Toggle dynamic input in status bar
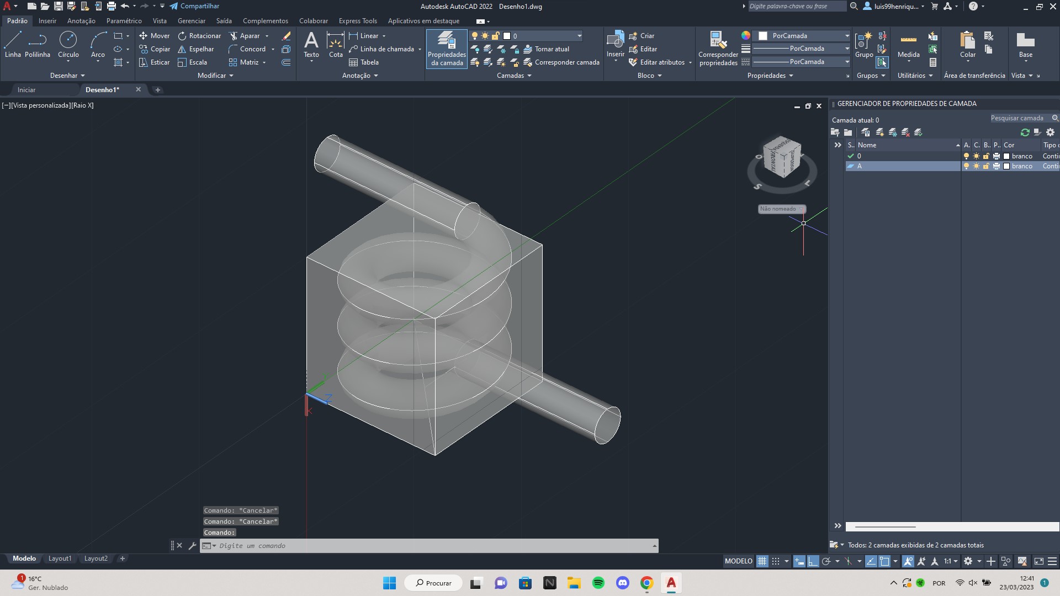This screenshot has width=1060, height=596. click(799, 561)
